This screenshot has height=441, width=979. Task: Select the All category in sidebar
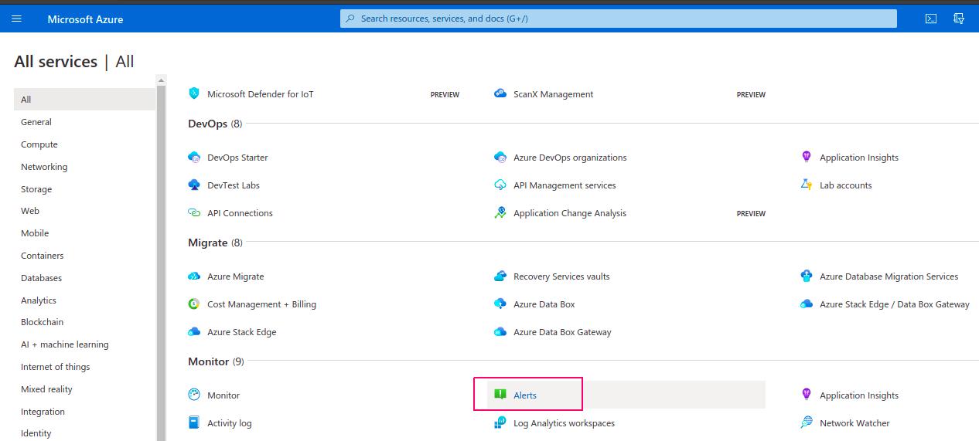(84, 100)
